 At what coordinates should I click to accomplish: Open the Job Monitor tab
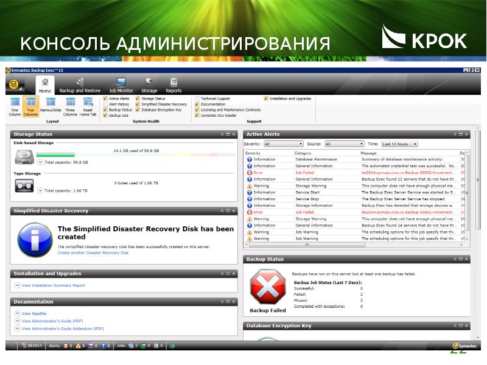pyautogui.click(x=121, y=86)
